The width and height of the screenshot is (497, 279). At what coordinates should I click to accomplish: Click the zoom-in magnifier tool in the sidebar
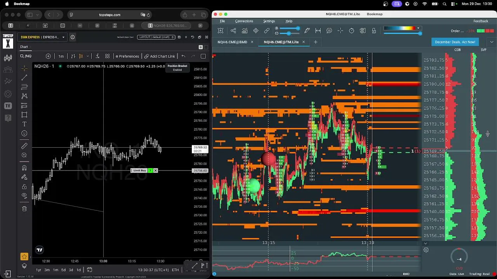point(24,155)
